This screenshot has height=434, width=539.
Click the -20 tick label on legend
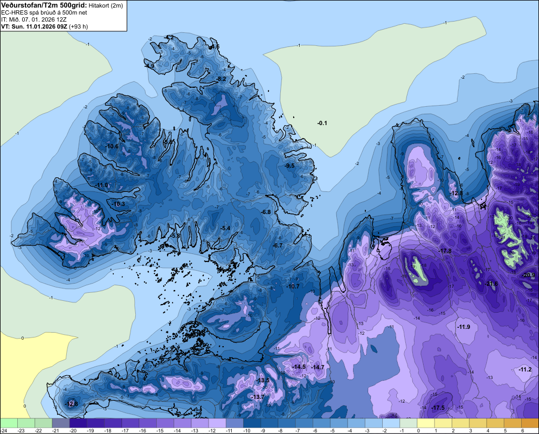tap(73, 431)
